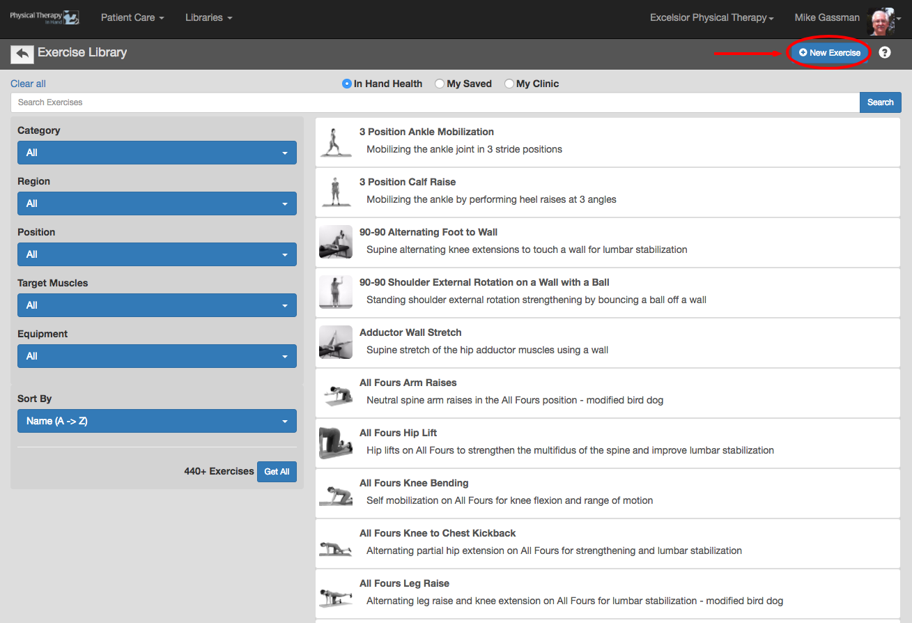Open the All Fours Hip Lift thumbnail
This screenshot has width=912, height=623.
[x=336, y=443]
